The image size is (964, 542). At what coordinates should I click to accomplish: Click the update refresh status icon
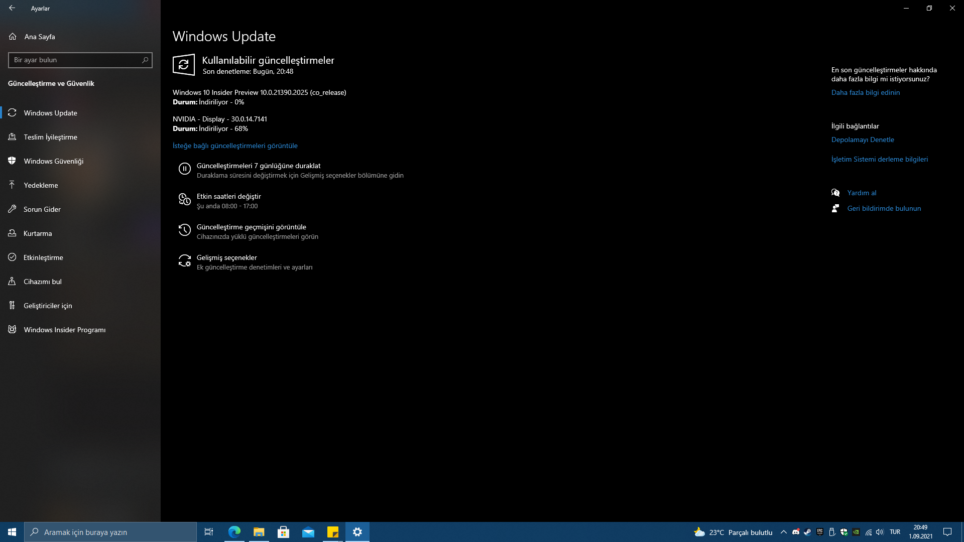184,65
